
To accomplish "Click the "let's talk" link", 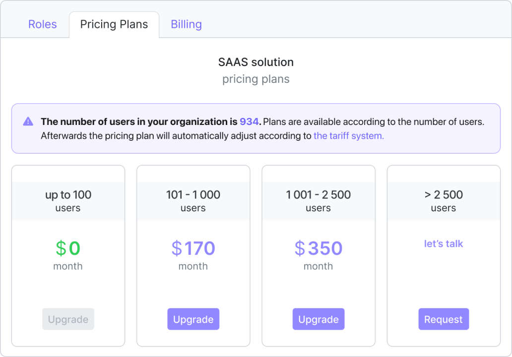I will tap(444, 244).
